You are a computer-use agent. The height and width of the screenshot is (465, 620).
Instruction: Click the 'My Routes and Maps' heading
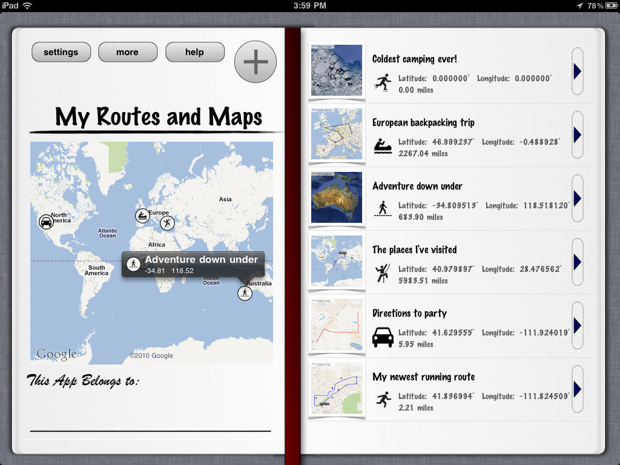[x=158, y=117]
